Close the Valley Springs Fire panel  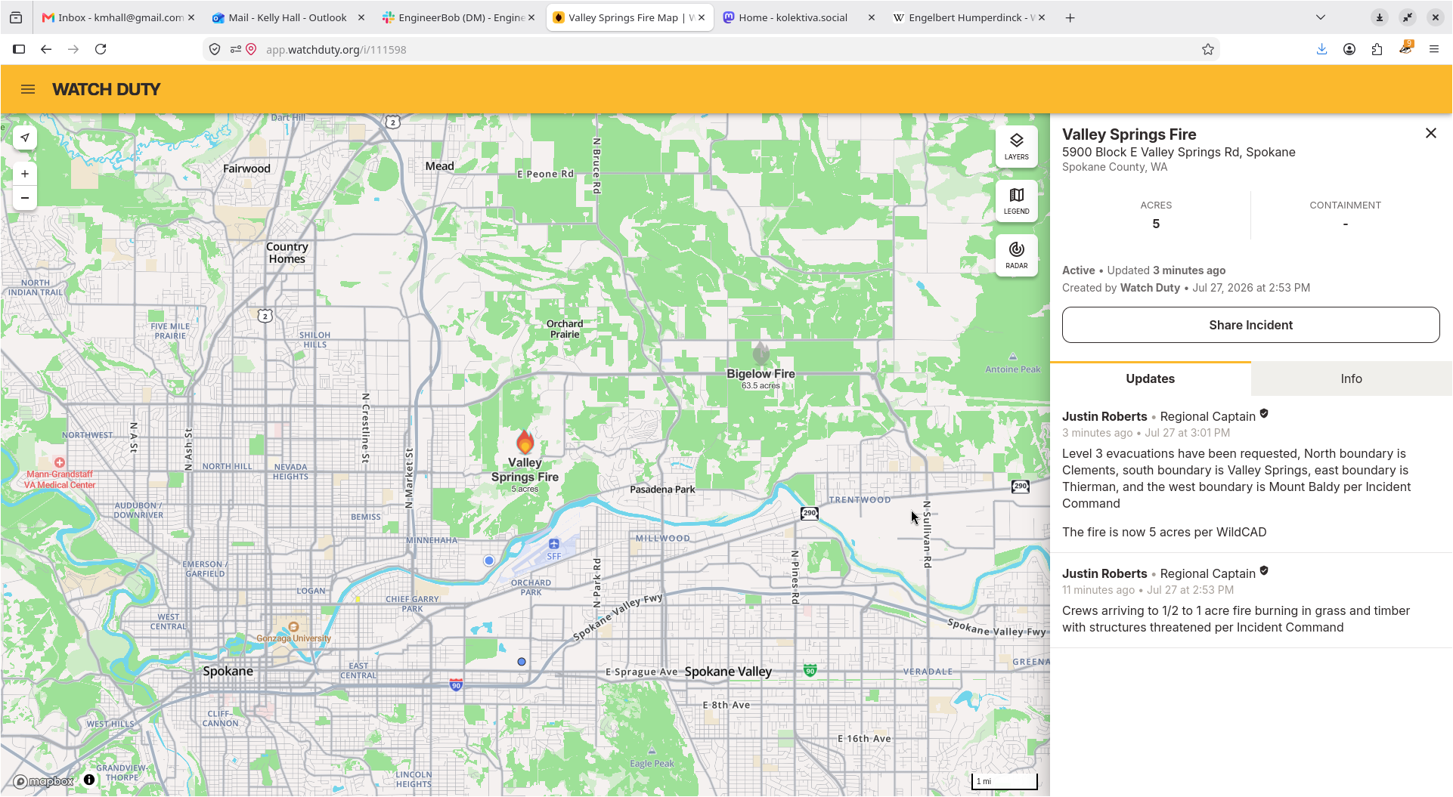click(1430, 133)
